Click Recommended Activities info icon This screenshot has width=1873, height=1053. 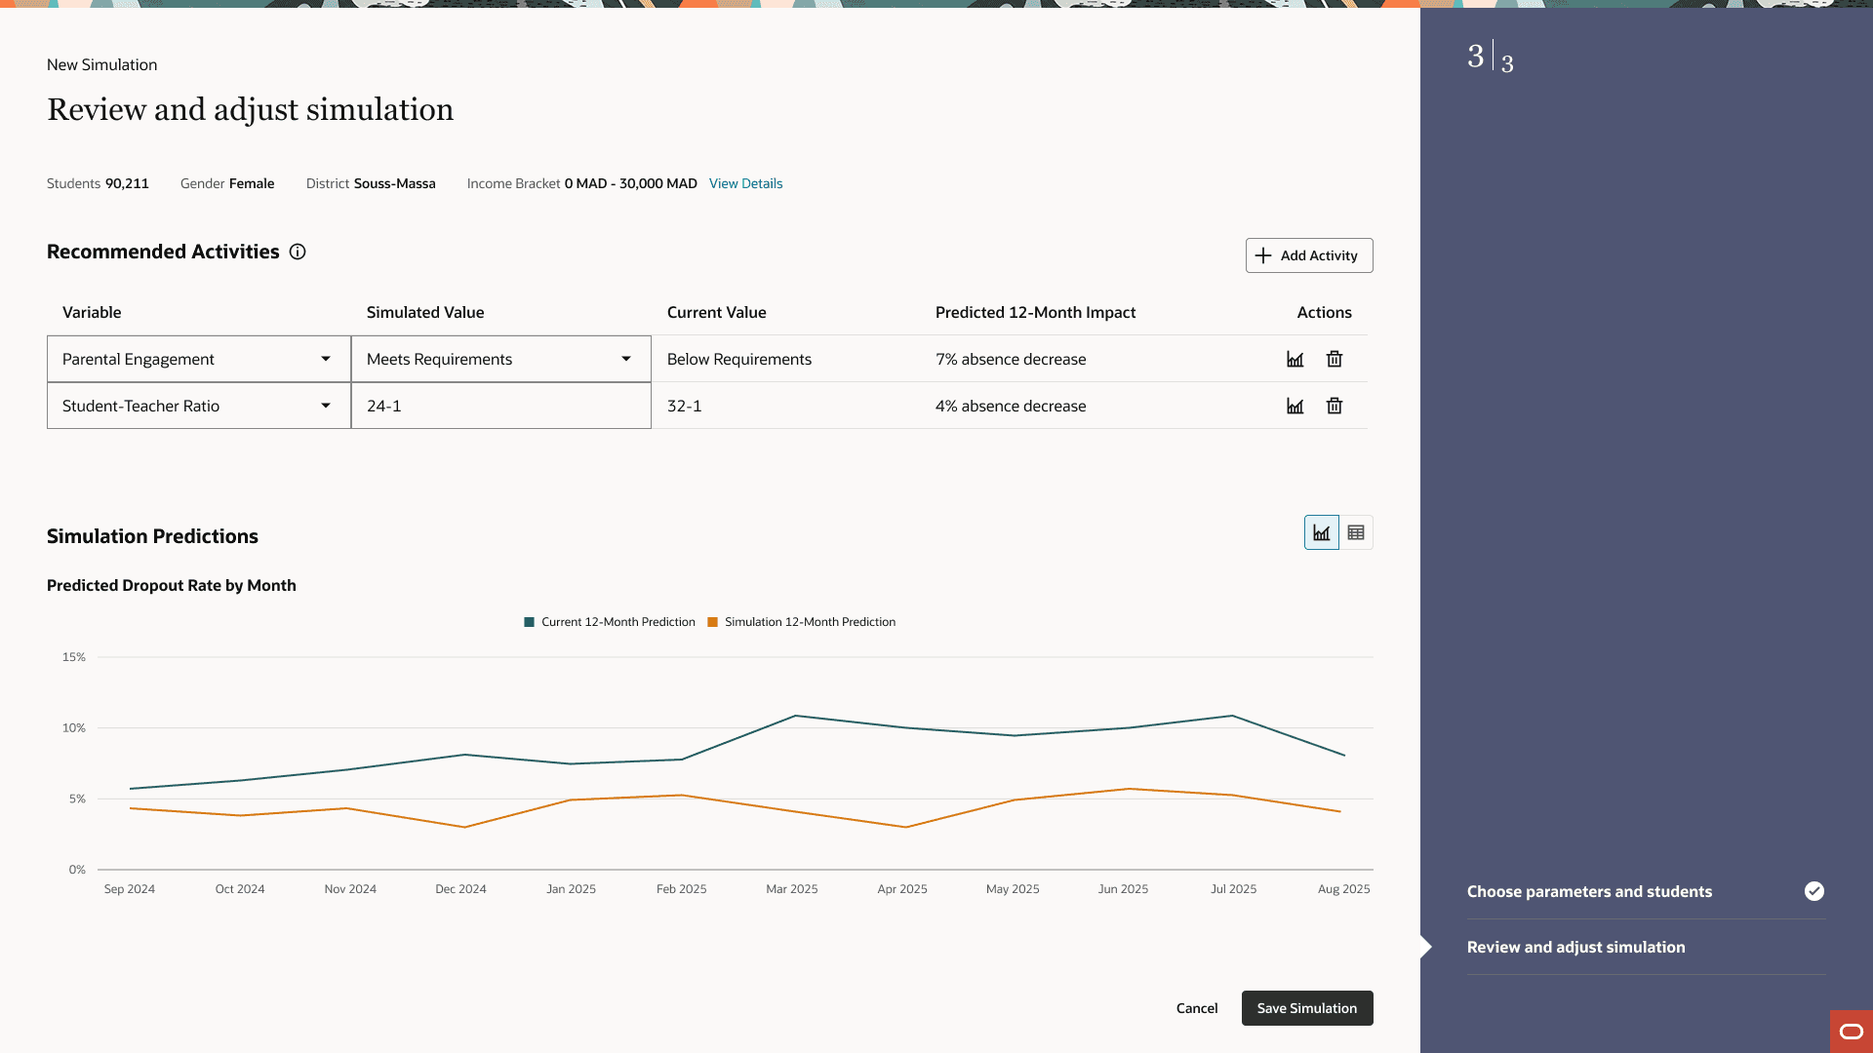pyautogui.click(x=298, y=252)
